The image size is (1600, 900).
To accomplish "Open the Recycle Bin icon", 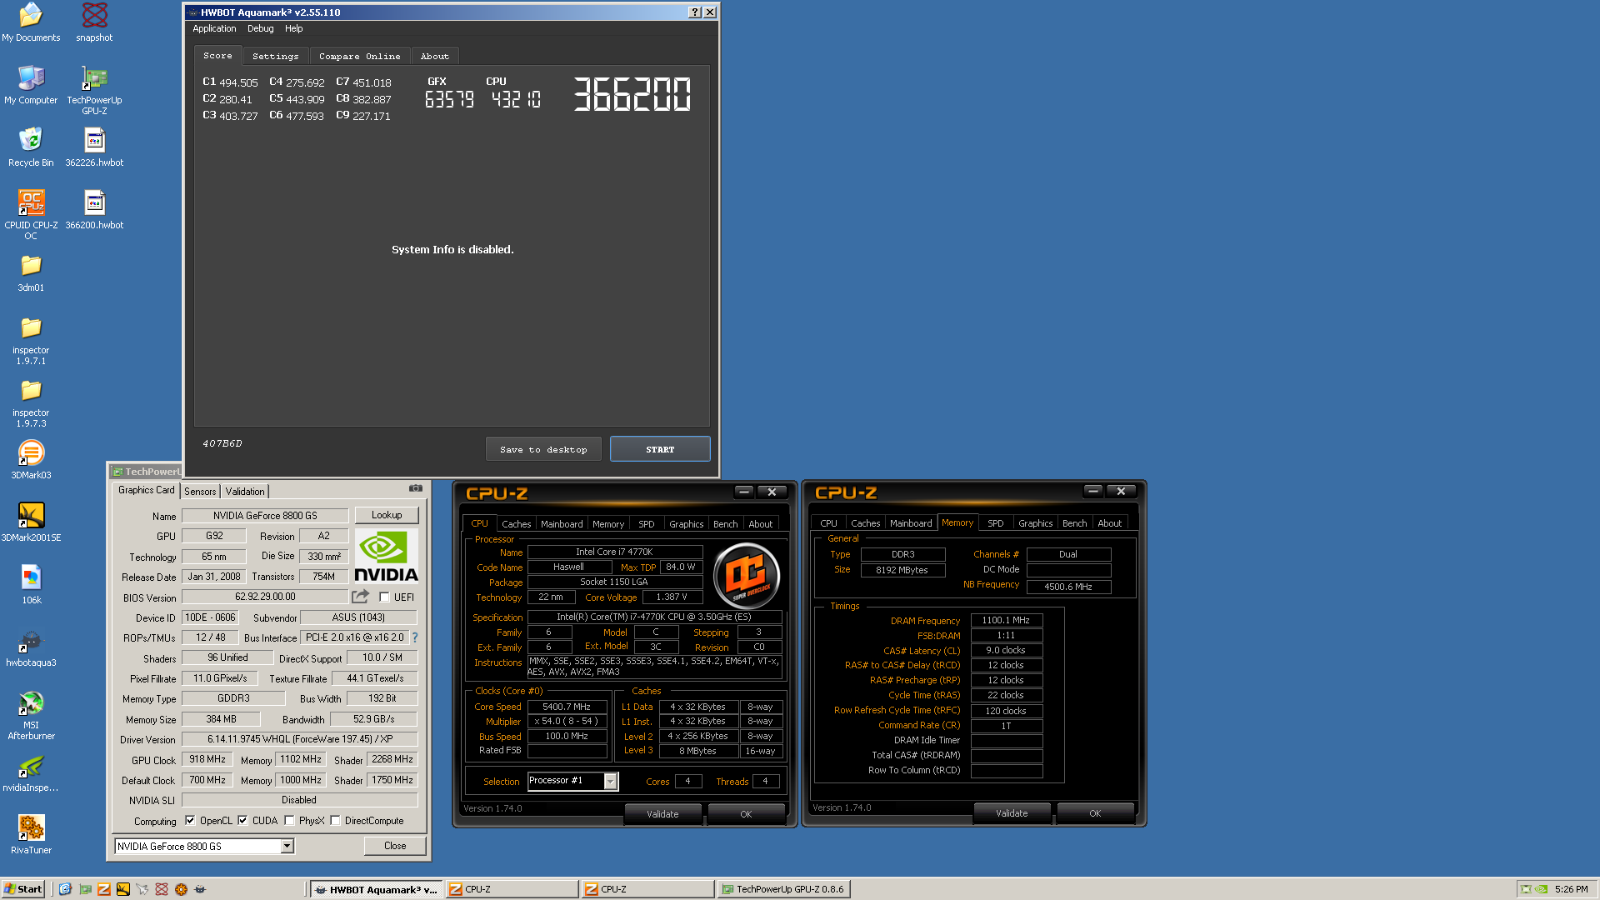I will [31, 140].
